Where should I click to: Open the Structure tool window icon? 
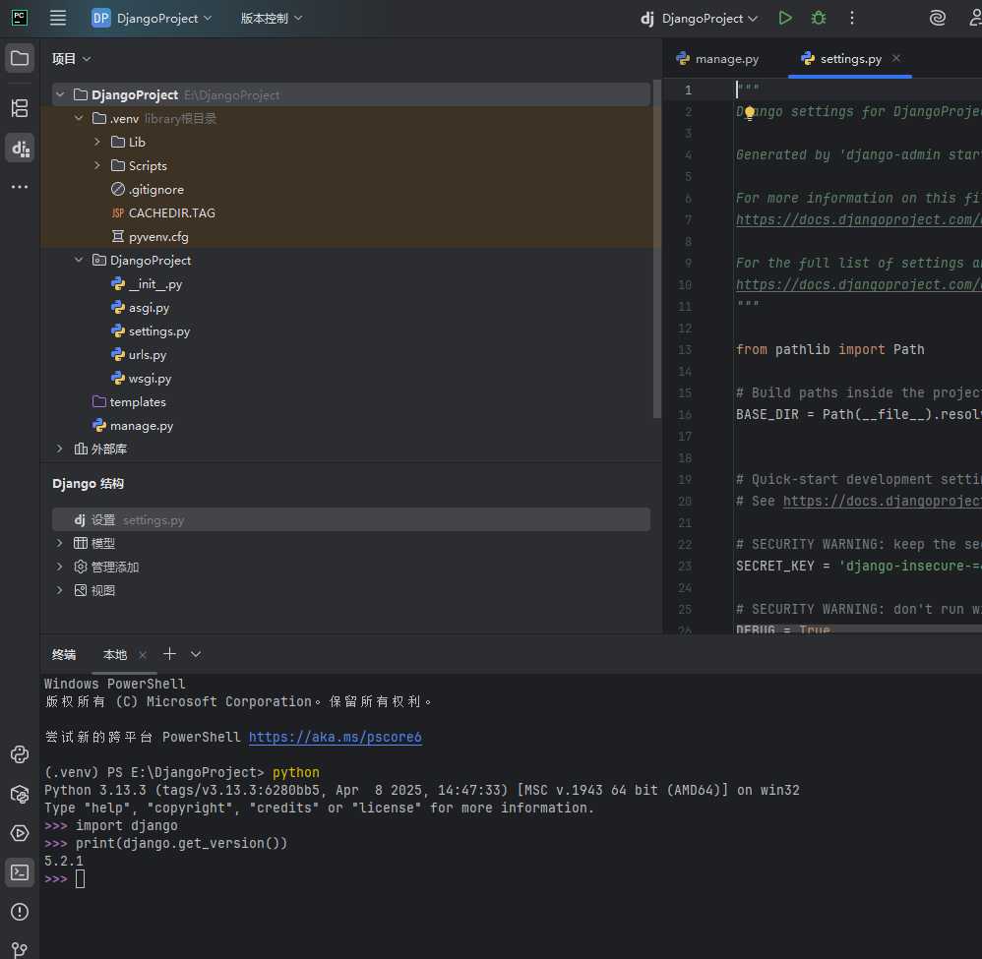[x=20, y=108]
